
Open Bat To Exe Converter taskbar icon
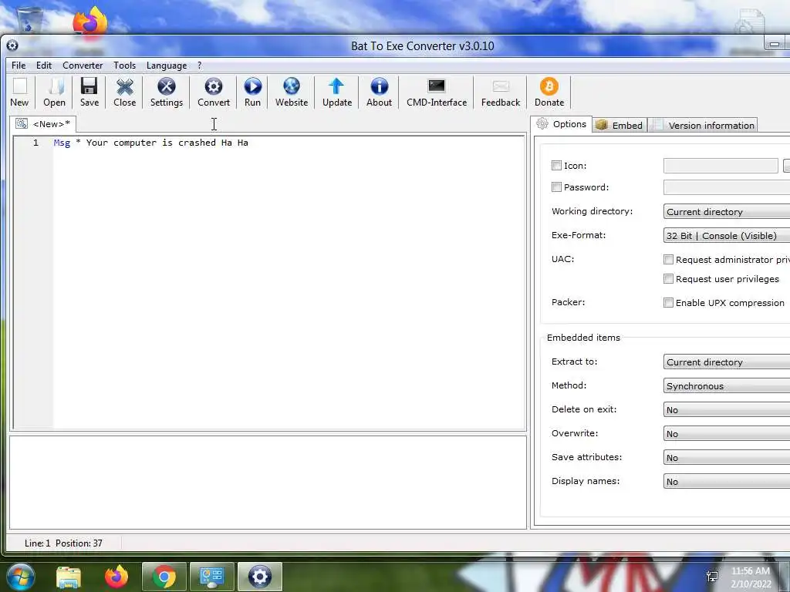(259, 577)
